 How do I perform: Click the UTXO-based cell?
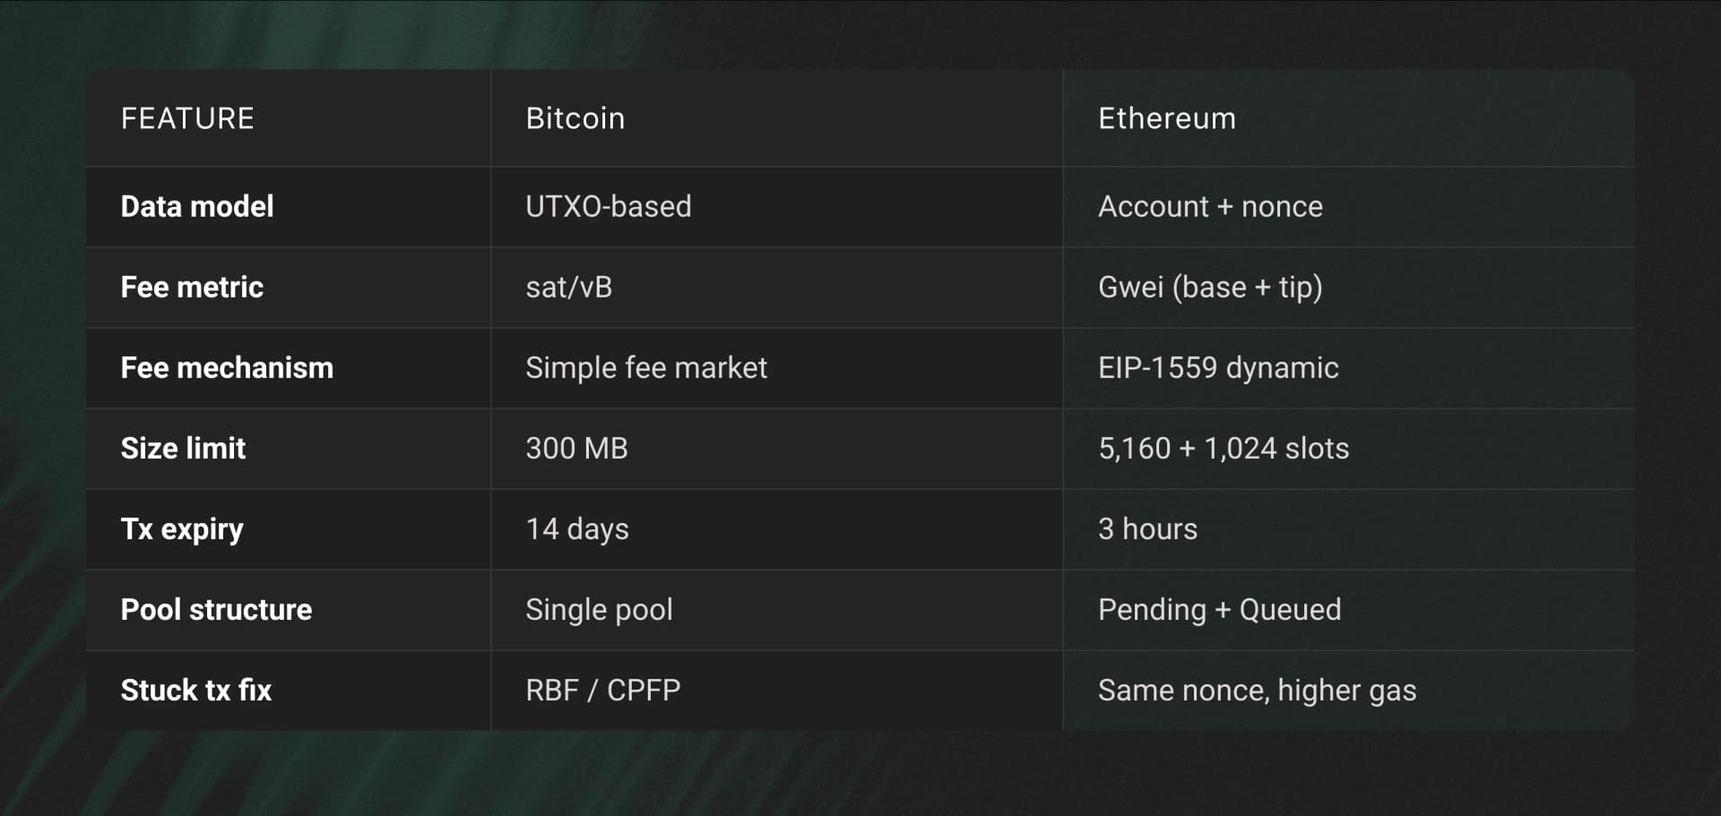[x=608, y=207]
